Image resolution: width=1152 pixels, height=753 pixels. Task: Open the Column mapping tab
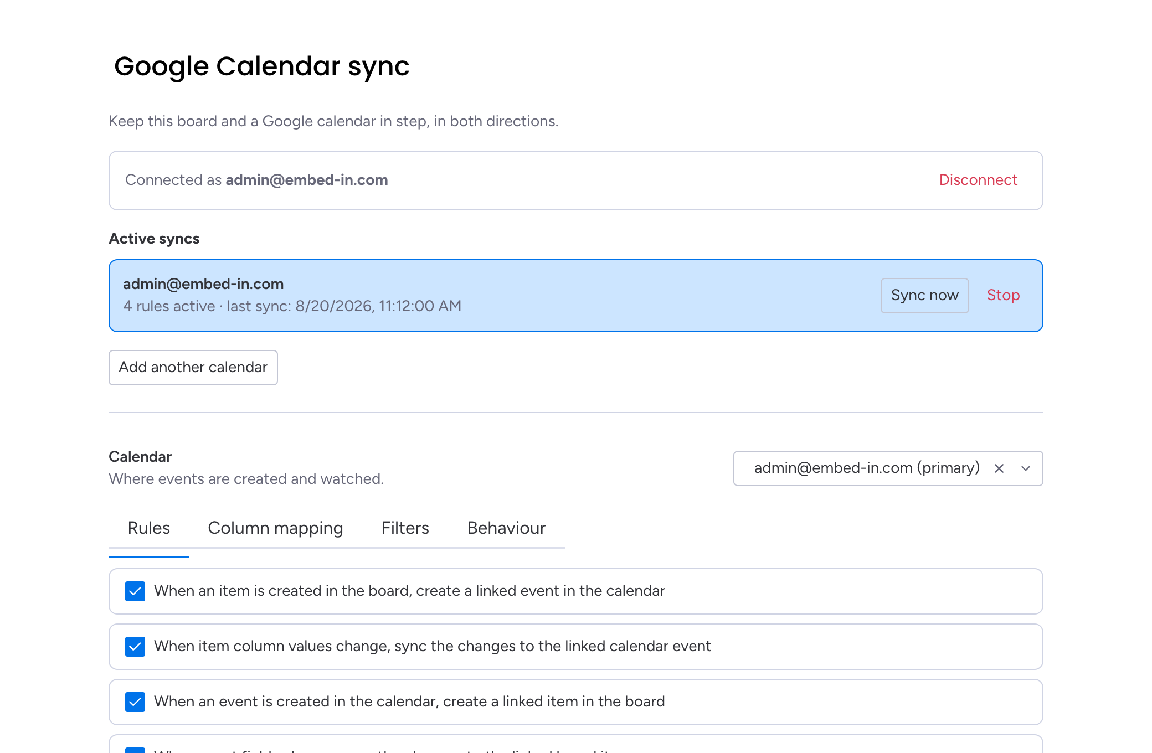[275, 528]
